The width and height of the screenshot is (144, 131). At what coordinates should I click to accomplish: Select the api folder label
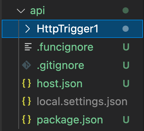coord(37,11)
